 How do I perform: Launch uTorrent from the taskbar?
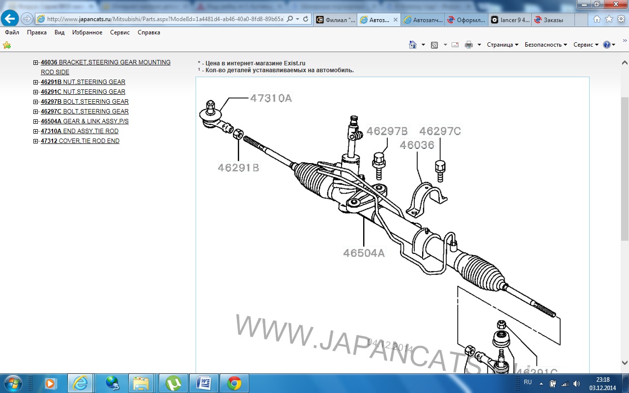[x=173, y=383]
